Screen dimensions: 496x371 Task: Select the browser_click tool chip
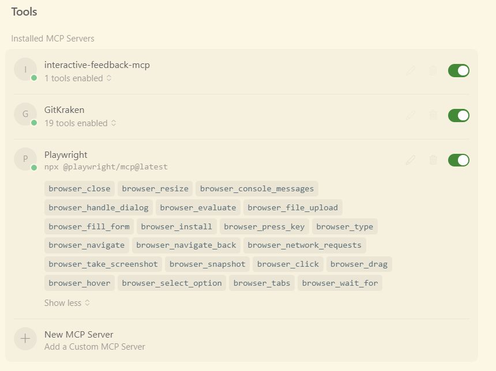pos(288,264)
